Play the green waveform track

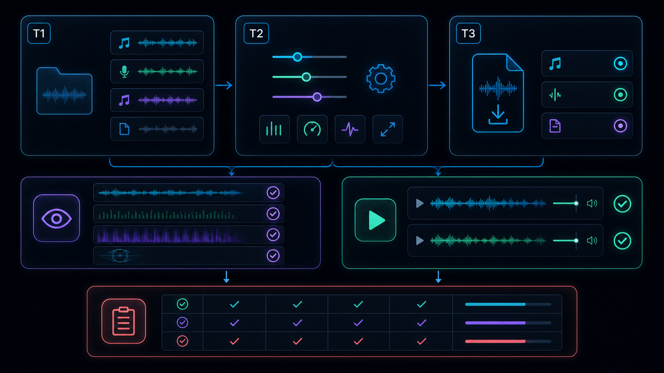419,241
